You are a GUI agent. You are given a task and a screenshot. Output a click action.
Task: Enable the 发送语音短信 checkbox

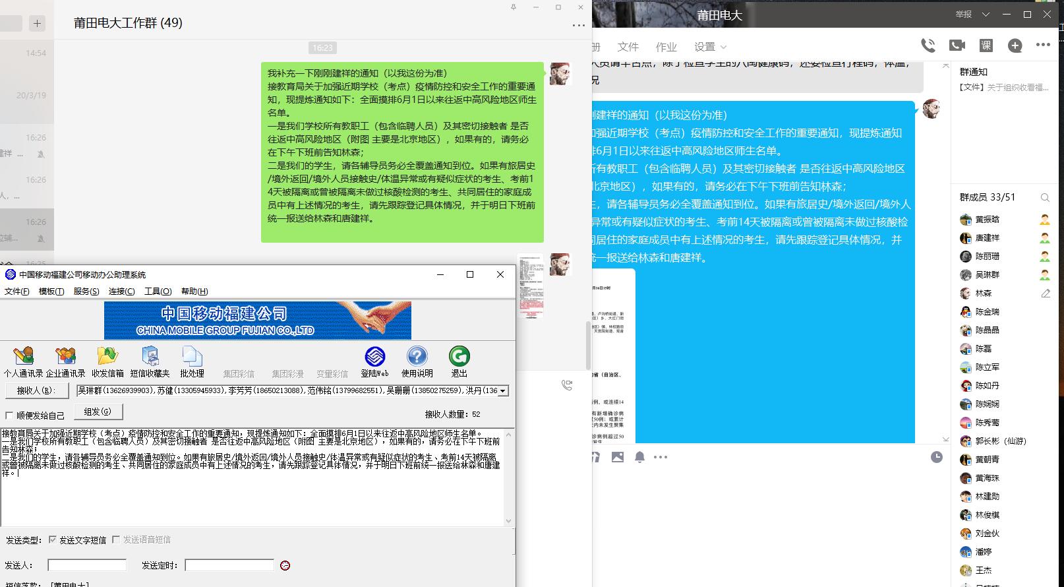[116, 540]
